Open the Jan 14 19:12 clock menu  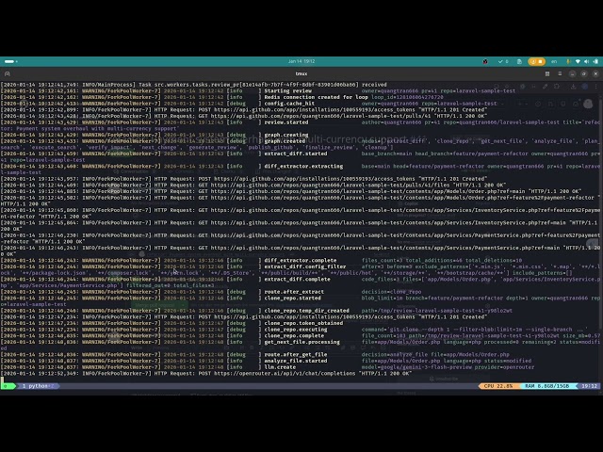(x=301, y=61)
